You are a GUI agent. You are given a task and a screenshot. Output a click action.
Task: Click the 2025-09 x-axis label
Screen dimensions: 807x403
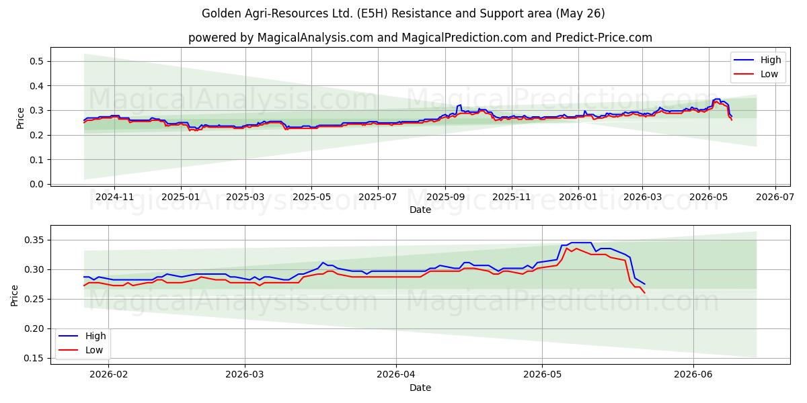pos(445,197)
